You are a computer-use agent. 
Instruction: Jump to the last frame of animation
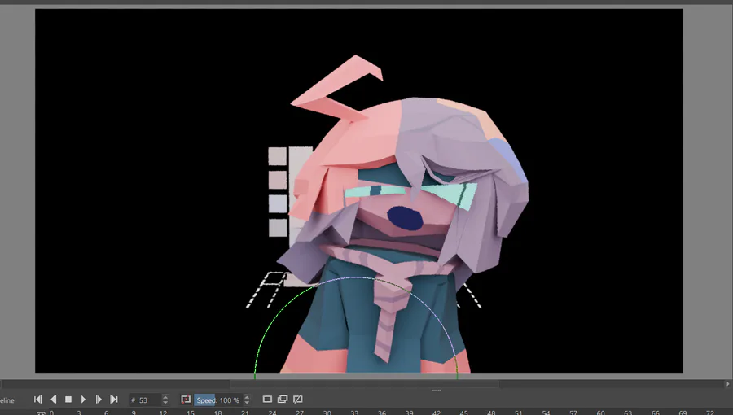pos(113,399)
